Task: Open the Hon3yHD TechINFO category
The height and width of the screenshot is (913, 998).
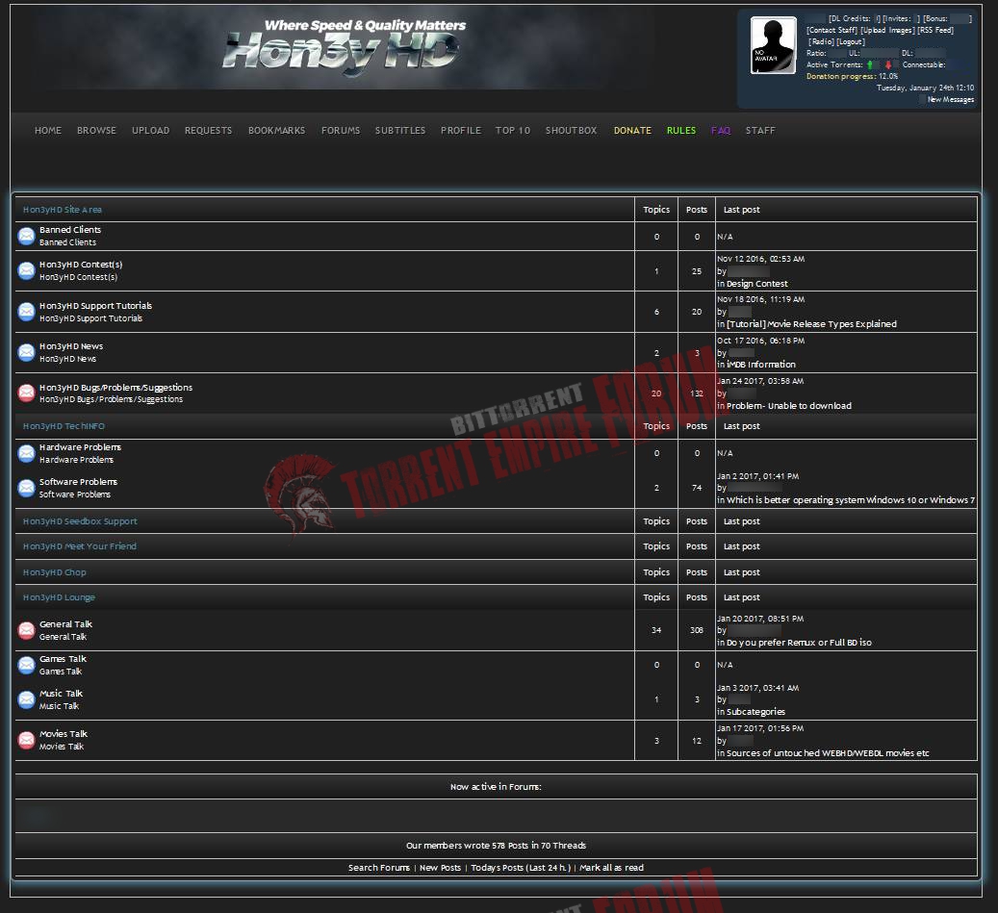Action: pos(64,426)
